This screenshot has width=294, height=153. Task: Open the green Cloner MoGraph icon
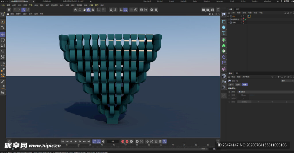point(224,46)
